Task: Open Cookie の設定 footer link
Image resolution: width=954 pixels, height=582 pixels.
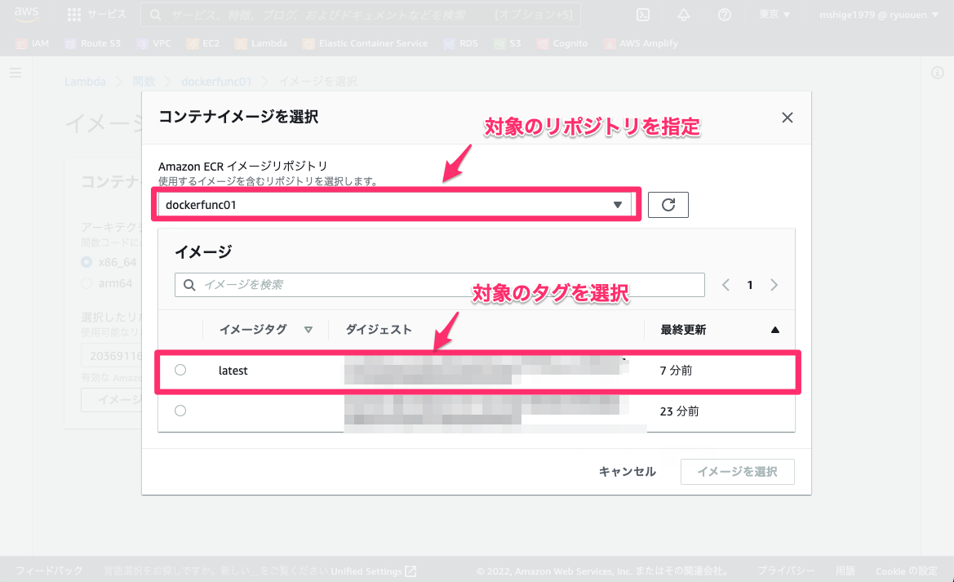Action: pyautogui.click(x=907, y=571)
